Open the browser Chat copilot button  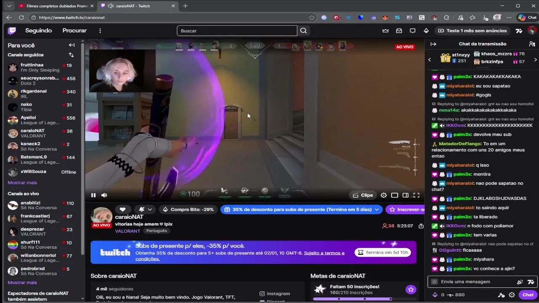pyautogui.click(x=527, y=18)
